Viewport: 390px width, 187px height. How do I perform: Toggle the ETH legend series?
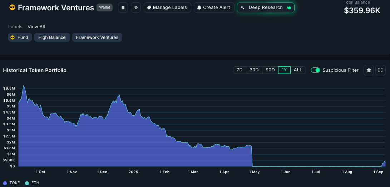pyautogui.click(x=32, y=183)
